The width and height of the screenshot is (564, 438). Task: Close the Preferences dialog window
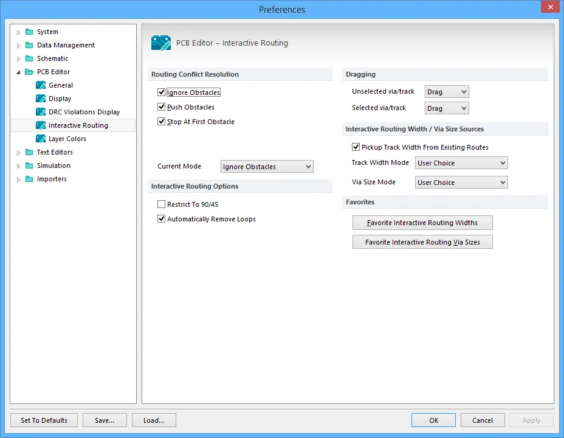[550, 7]
